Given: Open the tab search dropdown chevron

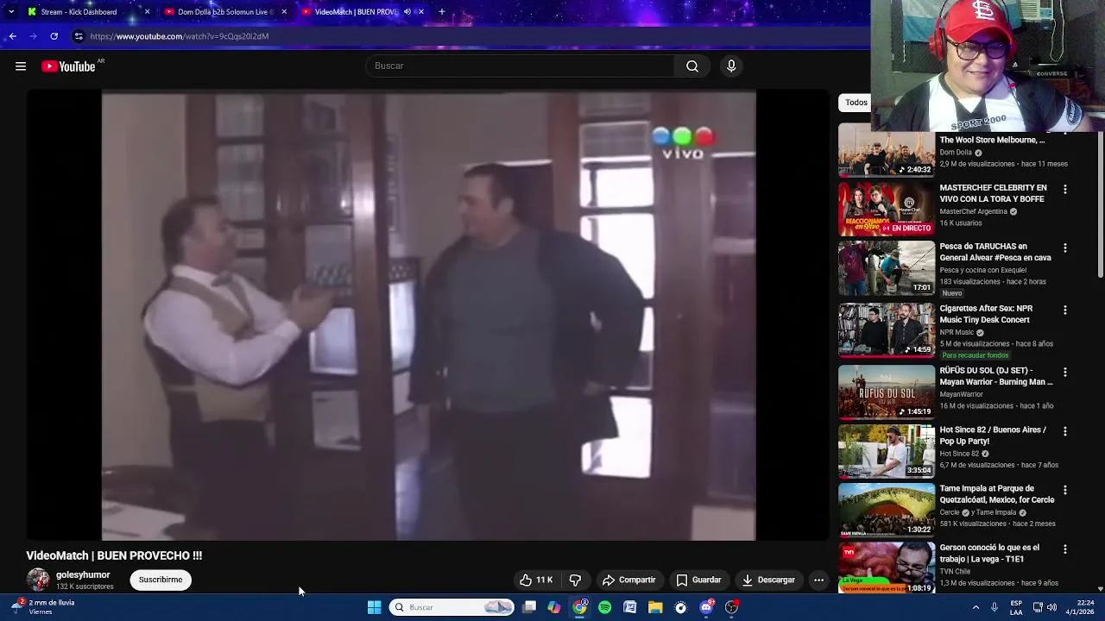Looking at the screenshot, I should point(11,12).
